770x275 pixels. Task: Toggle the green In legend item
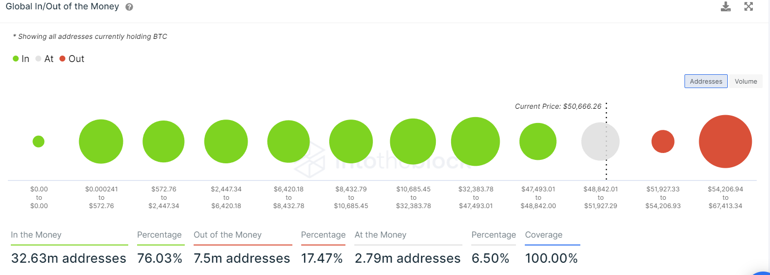pyautogui.click(x=21, y=59)
